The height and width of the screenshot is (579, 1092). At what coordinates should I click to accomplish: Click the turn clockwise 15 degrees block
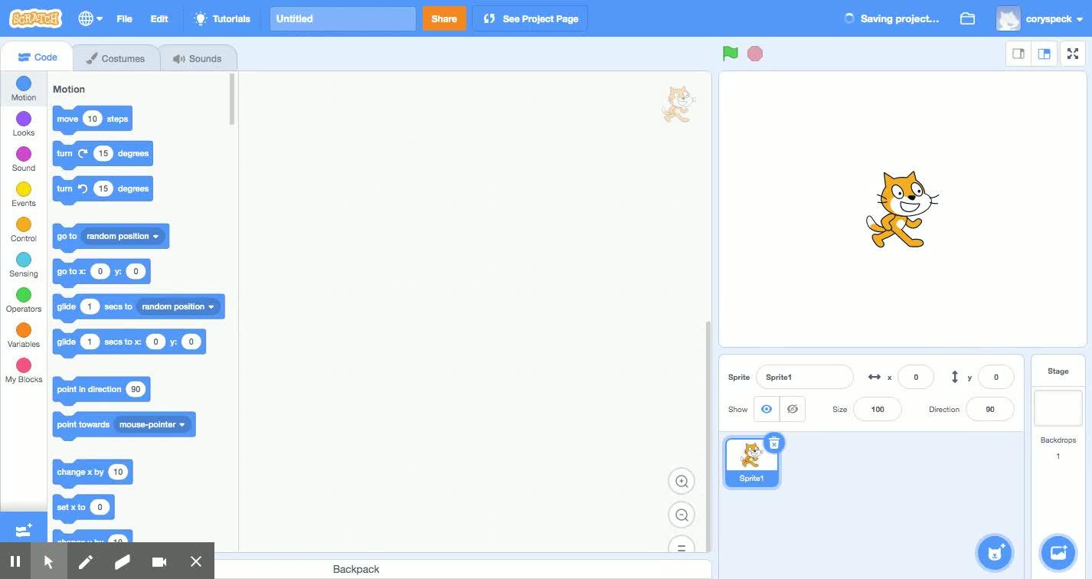102,154
